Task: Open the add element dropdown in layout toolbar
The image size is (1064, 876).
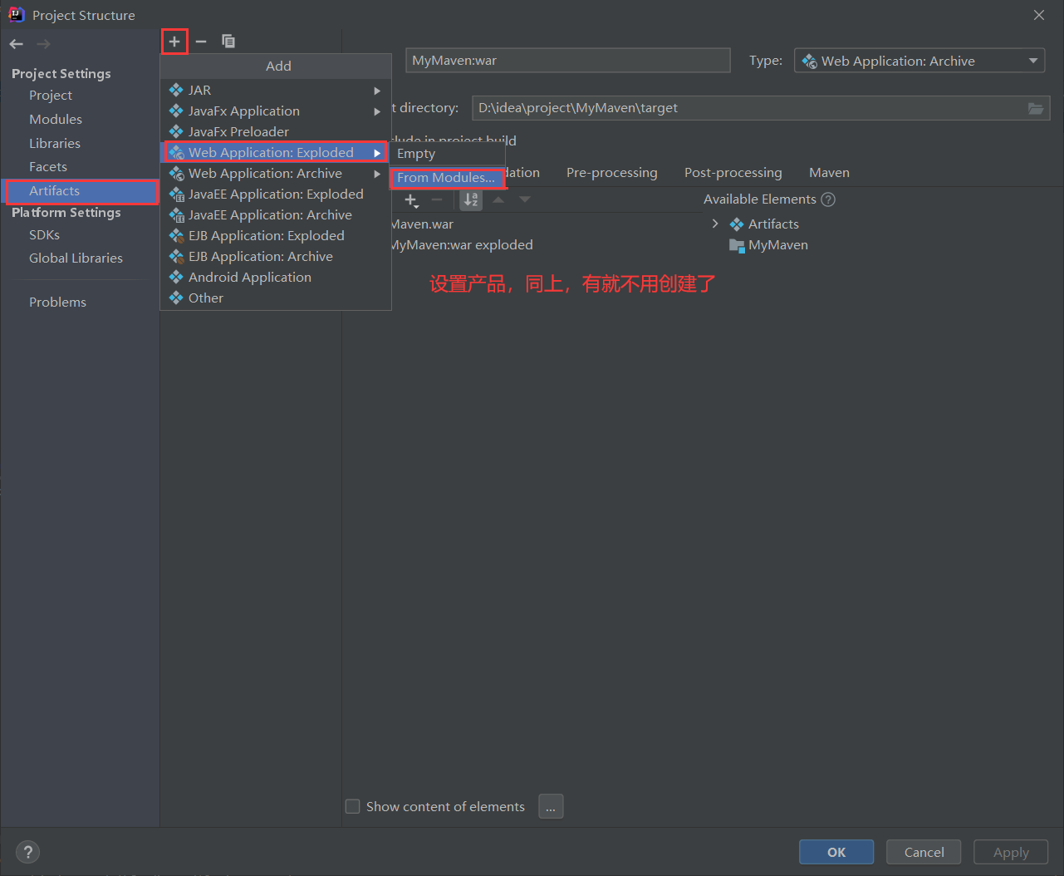Action: coord(411,200)
